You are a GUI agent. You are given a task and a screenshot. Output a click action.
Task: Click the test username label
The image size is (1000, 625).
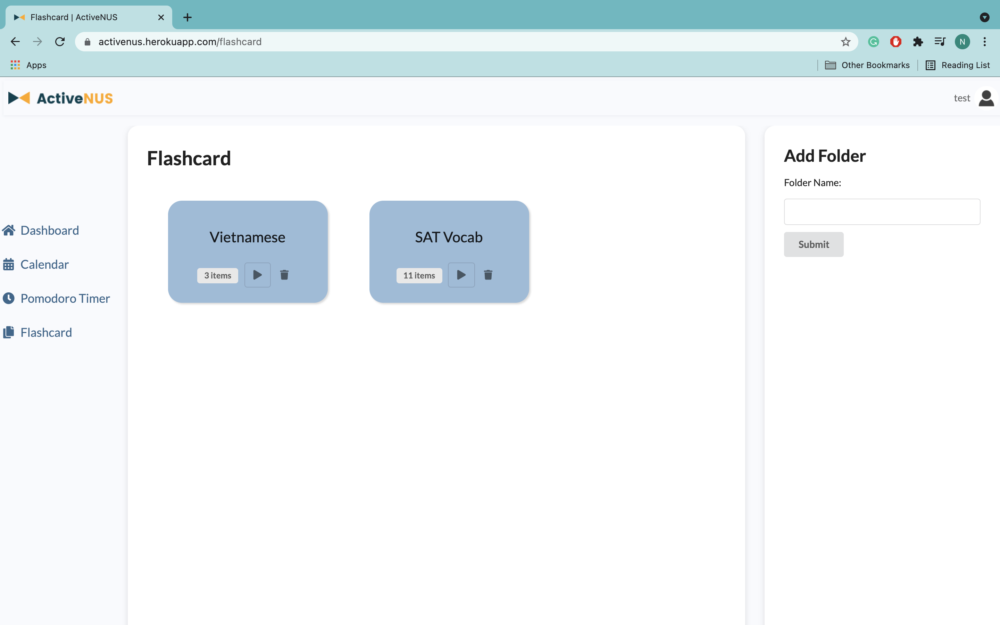coord(961,98)
